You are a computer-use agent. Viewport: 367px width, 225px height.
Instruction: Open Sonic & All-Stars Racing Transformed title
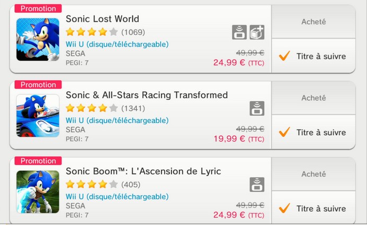click(147, 95)
